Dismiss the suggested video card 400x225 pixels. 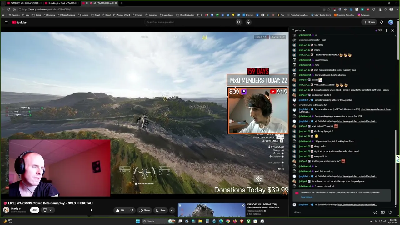coord(243,205)
